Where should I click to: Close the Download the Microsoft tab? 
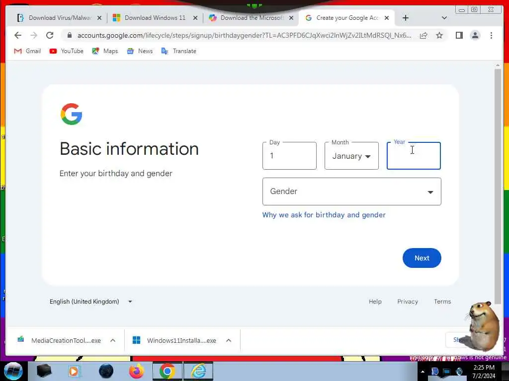[291, 18]
